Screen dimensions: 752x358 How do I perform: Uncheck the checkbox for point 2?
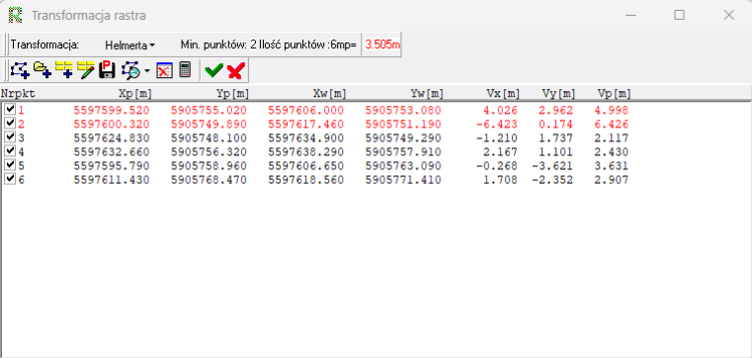coord(10,124)
